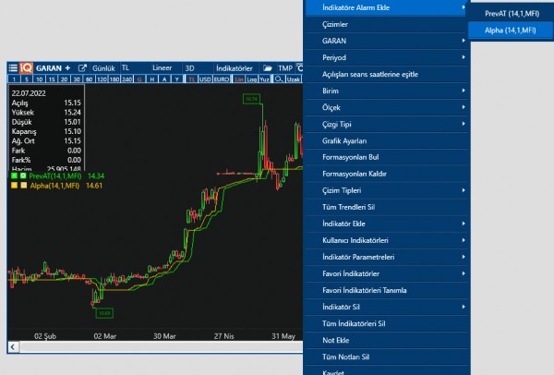This screenshot has width=554, height=375.
Task: Click the plus icon next to GARAN
Action: point(67,67)
